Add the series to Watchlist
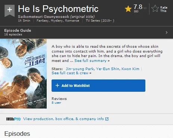Screen dimensions: 173x138 pyautogui.click(x=98, y=85)
